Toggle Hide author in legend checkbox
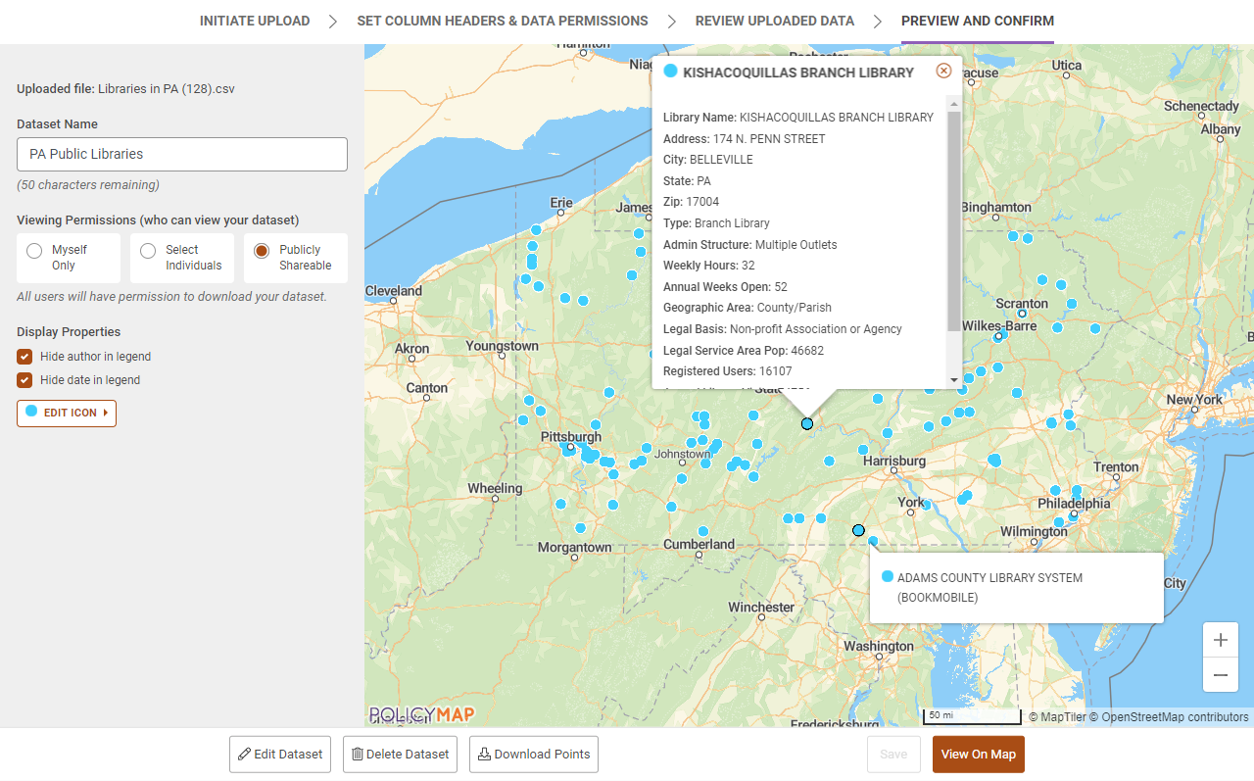 point(24,357)
